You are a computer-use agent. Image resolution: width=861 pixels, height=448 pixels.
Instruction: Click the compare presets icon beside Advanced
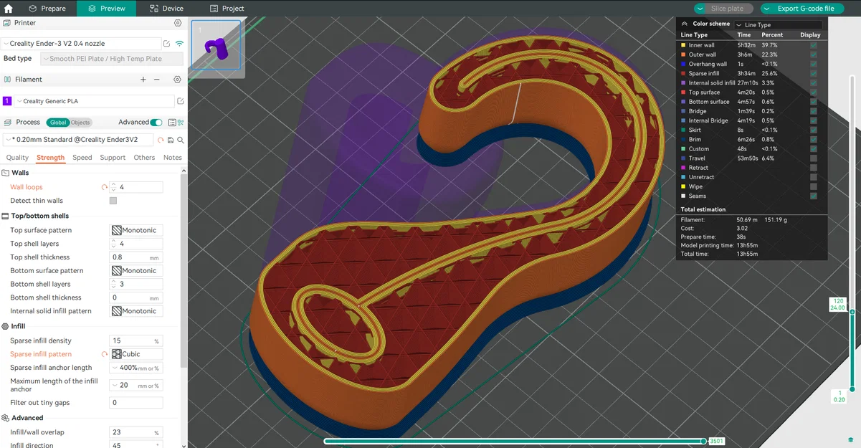pyautogui.click(x=181, y=123)
